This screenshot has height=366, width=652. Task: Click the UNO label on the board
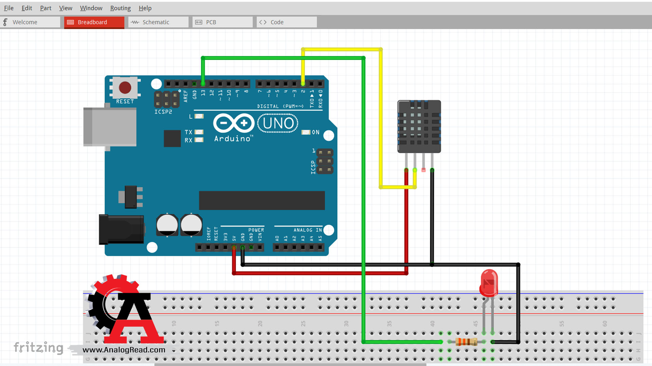click(x=278, y=123)
